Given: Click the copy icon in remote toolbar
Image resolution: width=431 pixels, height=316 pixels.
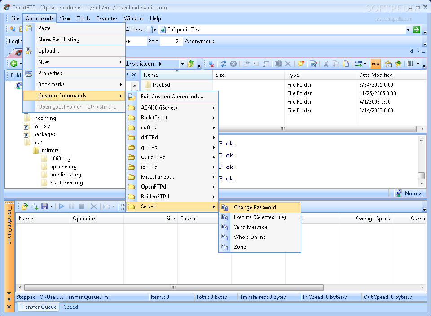Looking at the screenshot, I should point(336,64).
